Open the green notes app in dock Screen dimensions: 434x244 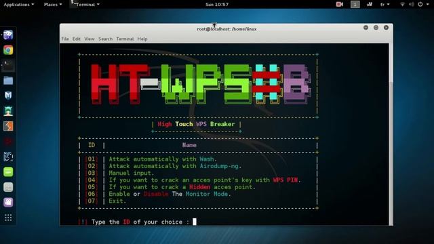(x=8, y=171)
